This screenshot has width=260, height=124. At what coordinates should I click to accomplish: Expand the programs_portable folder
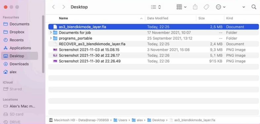(51, 38)
